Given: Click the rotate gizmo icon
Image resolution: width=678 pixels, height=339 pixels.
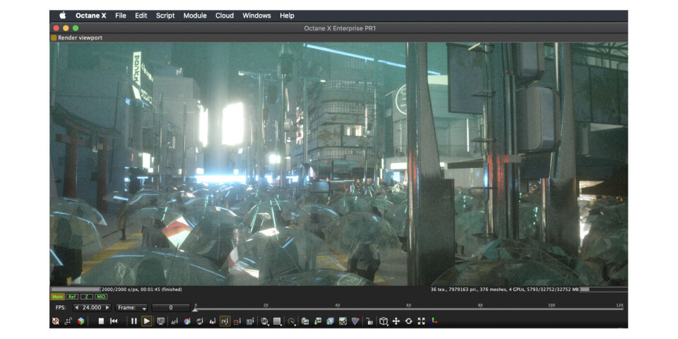Looking at the screenshot, I should [408, 321].
